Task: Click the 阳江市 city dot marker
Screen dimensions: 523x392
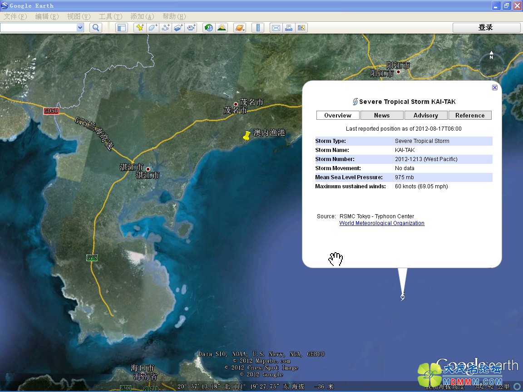Action: (x=398, y=72)
